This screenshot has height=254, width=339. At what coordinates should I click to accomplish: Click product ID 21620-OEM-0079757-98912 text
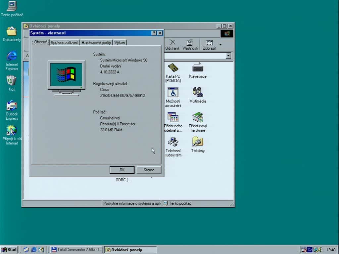122,96
